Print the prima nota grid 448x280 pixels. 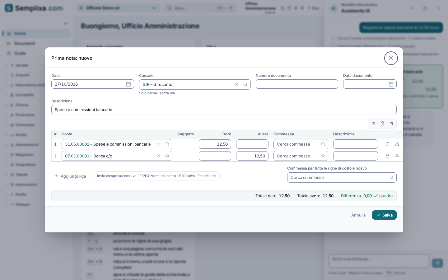click(391, 124)
